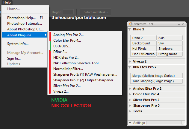Select Sharpener Pro 3 Output Sharpener entry
Screen dimensions: 189x129
click(85, 80)
